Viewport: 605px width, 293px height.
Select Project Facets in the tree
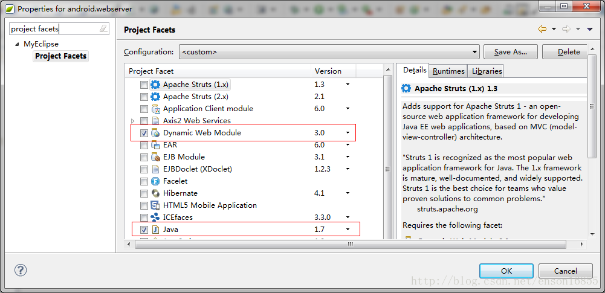pyautogui.click(x=60, y=56)
